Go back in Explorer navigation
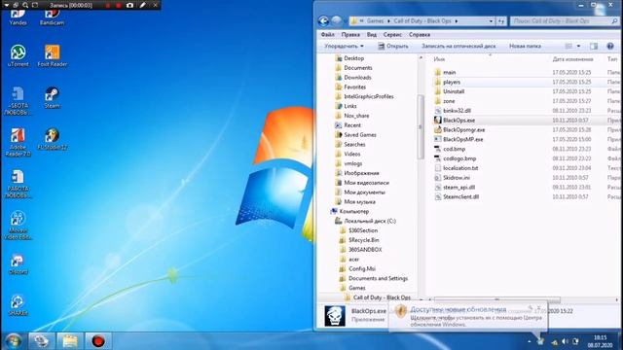 click(x=324, y=21)
